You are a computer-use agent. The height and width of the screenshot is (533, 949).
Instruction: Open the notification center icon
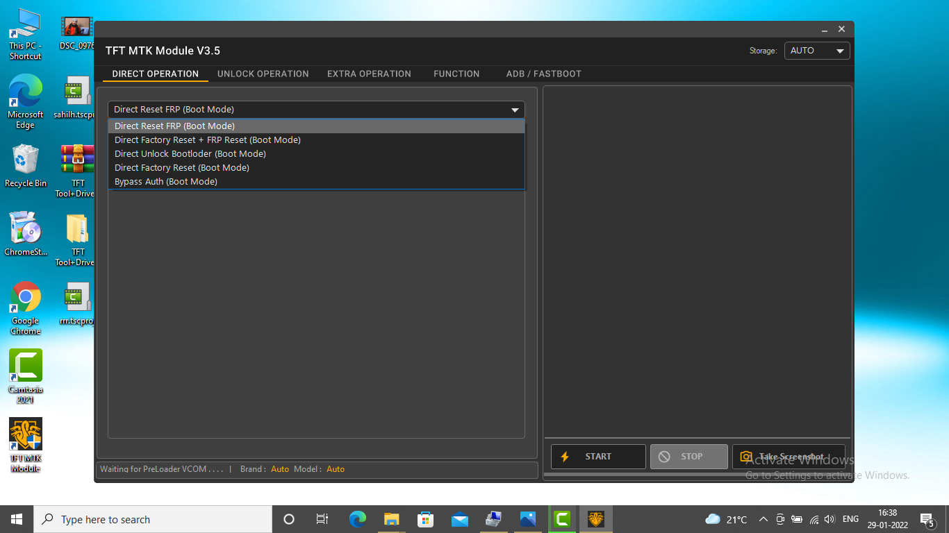click(x=927, y=519)
